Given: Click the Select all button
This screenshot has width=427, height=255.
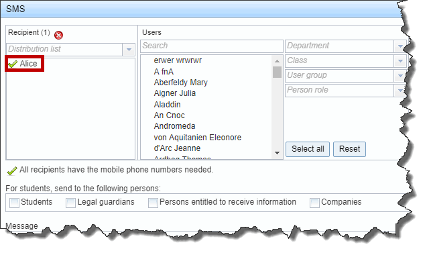Looking at the screenshot, I should click(x=308, y=149).
